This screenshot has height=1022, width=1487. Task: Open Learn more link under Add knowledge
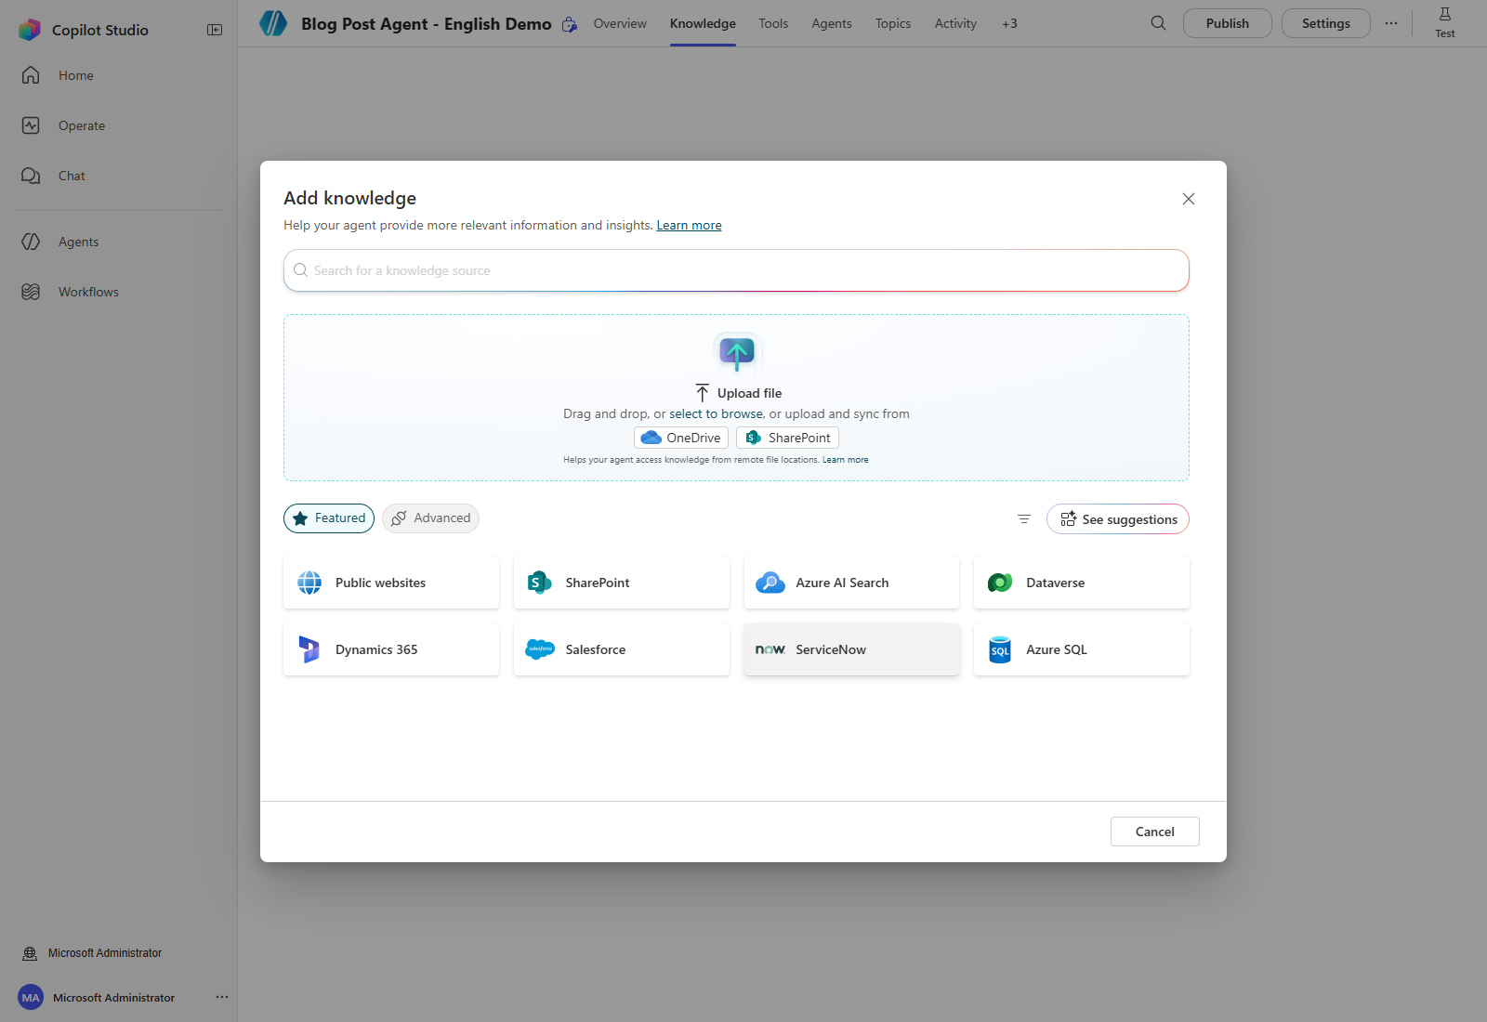[x=689, y=225]
